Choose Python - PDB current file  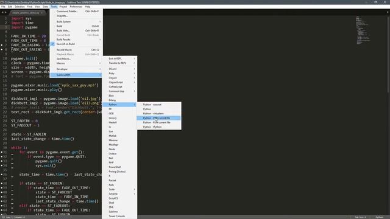click(159, 118)
